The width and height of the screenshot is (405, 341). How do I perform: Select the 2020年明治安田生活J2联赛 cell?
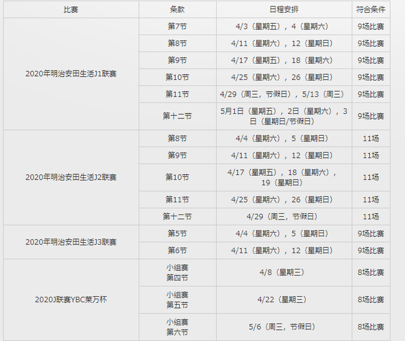(x=71, y=178)
